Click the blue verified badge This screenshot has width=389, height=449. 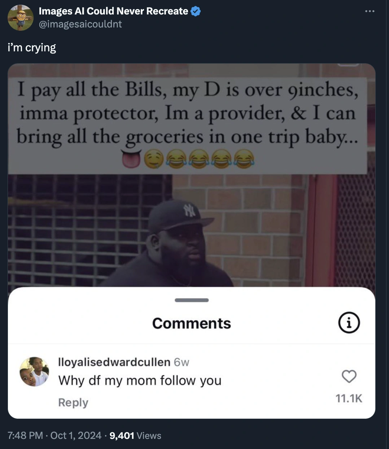point(195,12)
